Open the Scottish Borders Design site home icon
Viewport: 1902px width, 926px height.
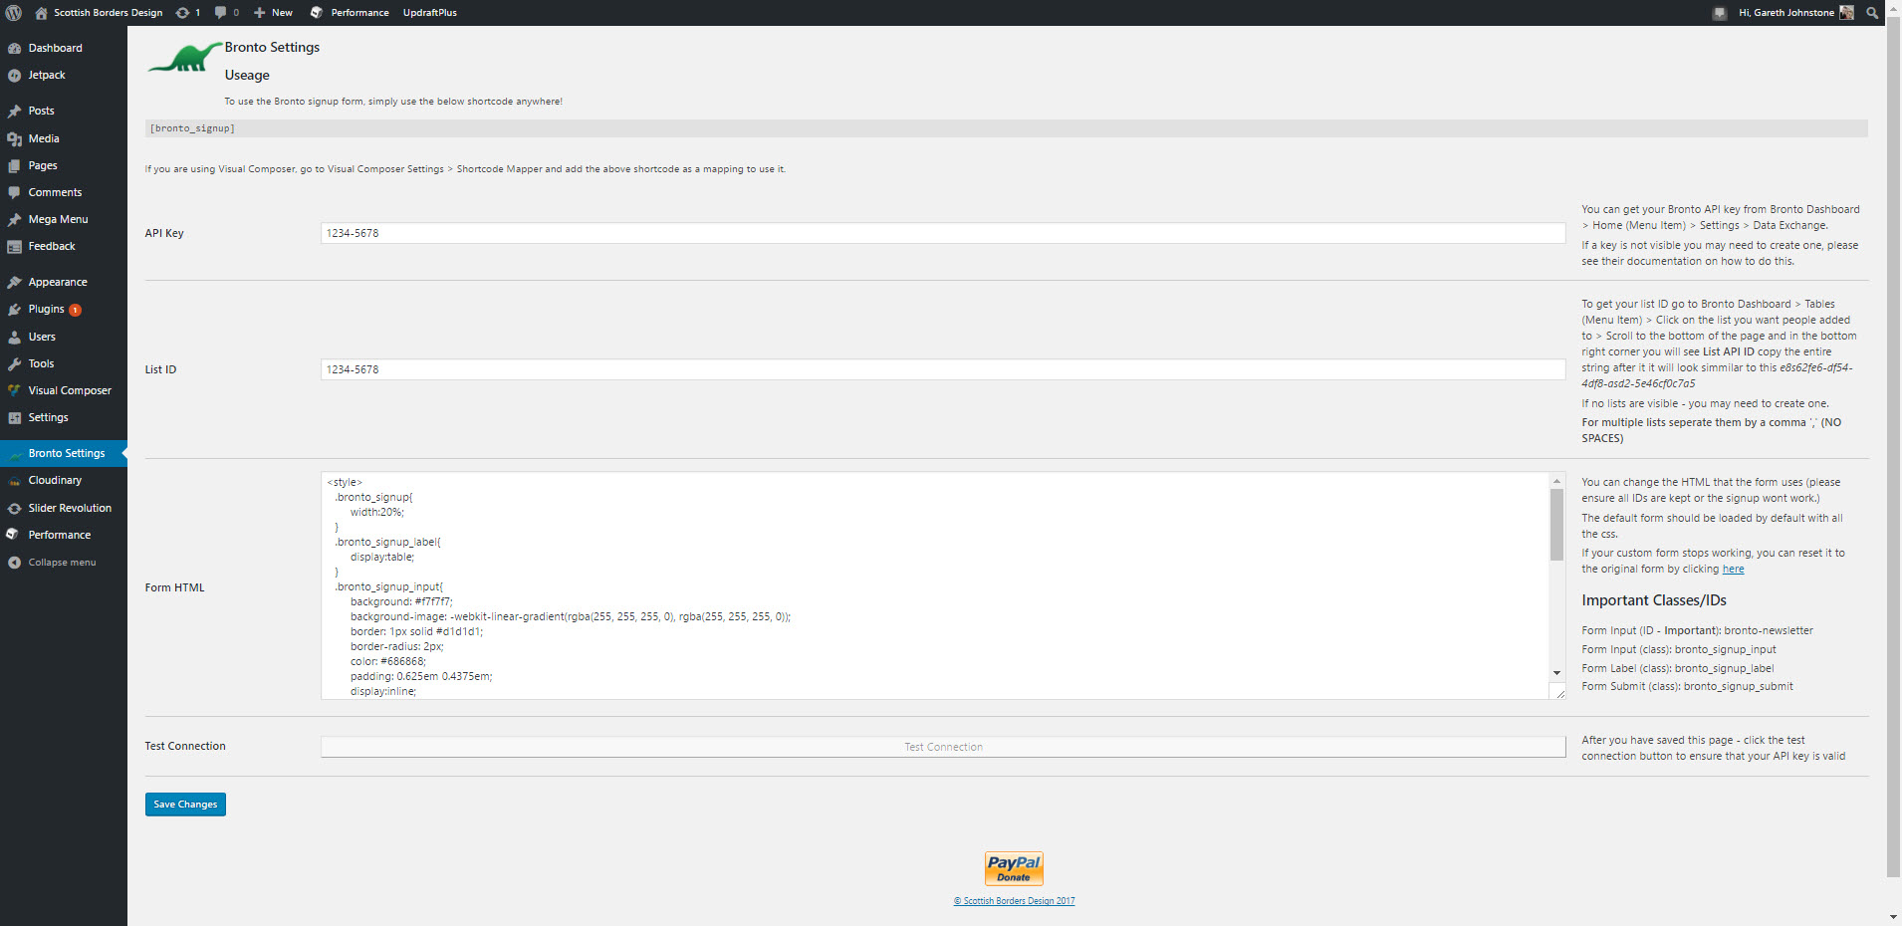(x=41, y=13)
